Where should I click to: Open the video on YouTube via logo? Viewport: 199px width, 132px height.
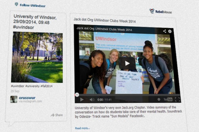168,99
